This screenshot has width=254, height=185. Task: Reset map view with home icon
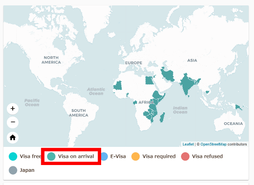coord(13,138)
